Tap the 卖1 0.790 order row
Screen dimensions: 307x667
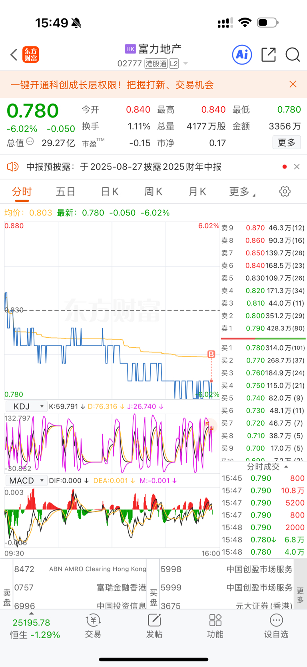[x=263, y=329]
